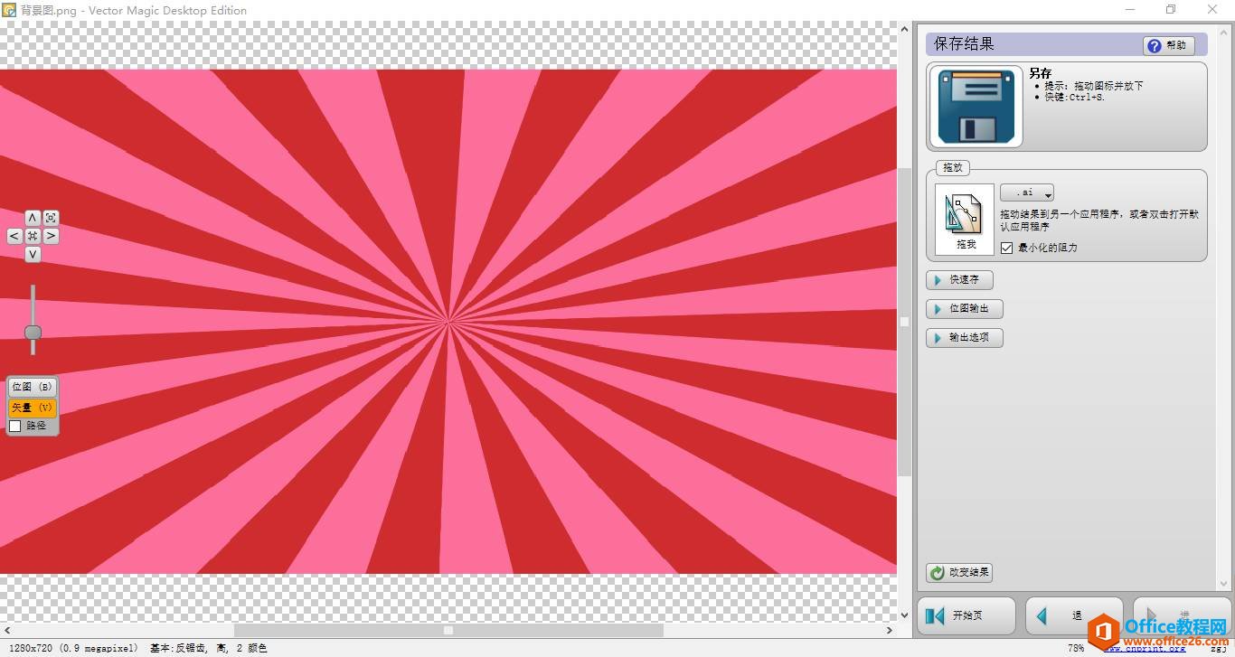Click the 拖我 drag-me vector file icon

[x=965, y=220]
